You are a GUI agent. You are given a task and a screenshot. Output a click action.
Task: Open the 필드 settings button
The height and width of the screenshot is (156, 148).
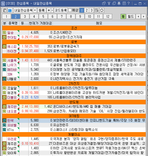click(x=131, y=16)
